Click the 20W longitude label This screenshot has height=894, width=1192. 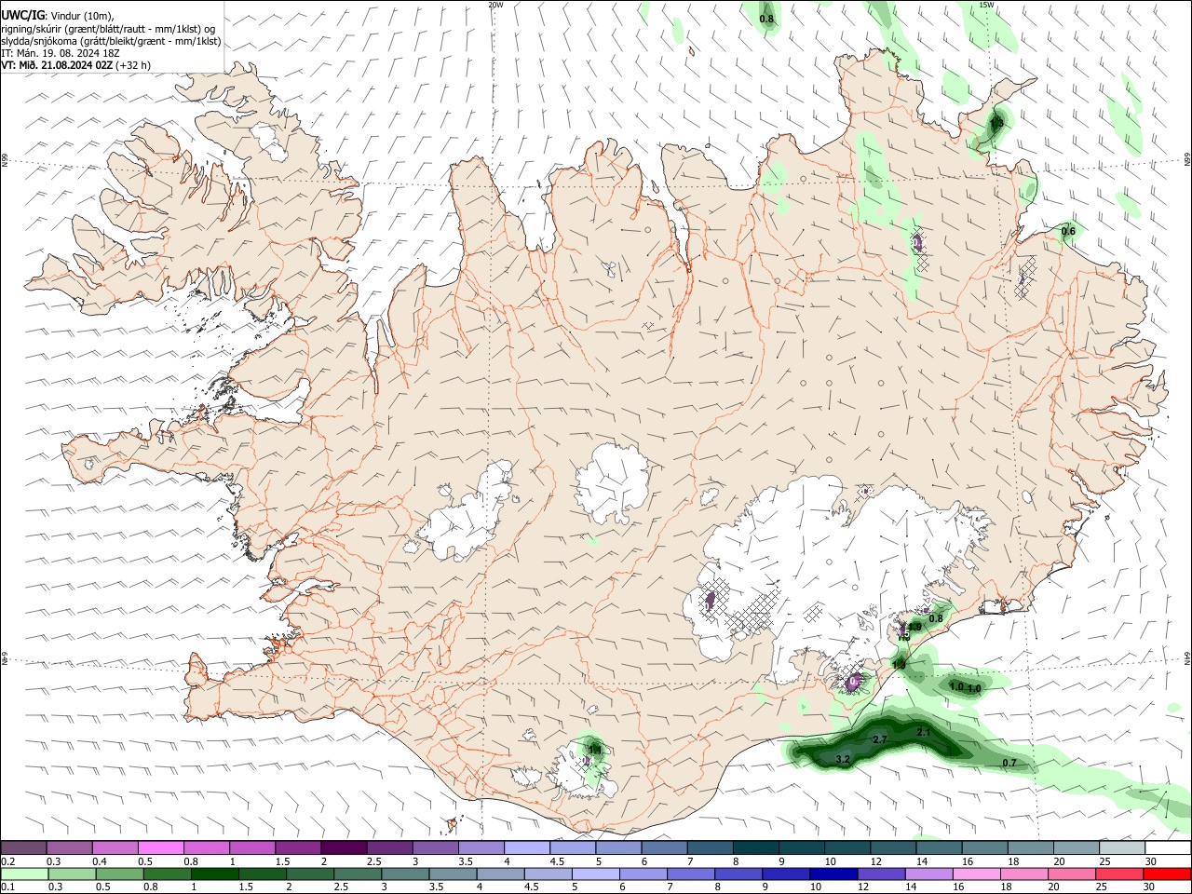(x=495, y=5)
